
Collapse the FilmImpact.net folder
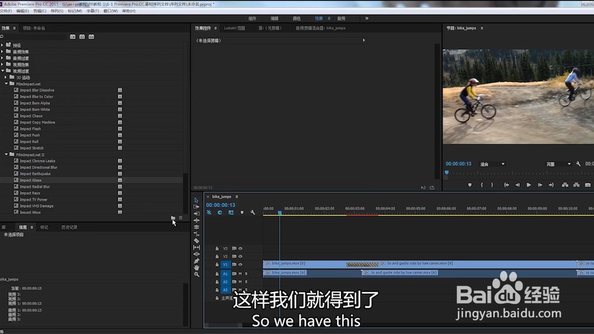coord(7,84)
